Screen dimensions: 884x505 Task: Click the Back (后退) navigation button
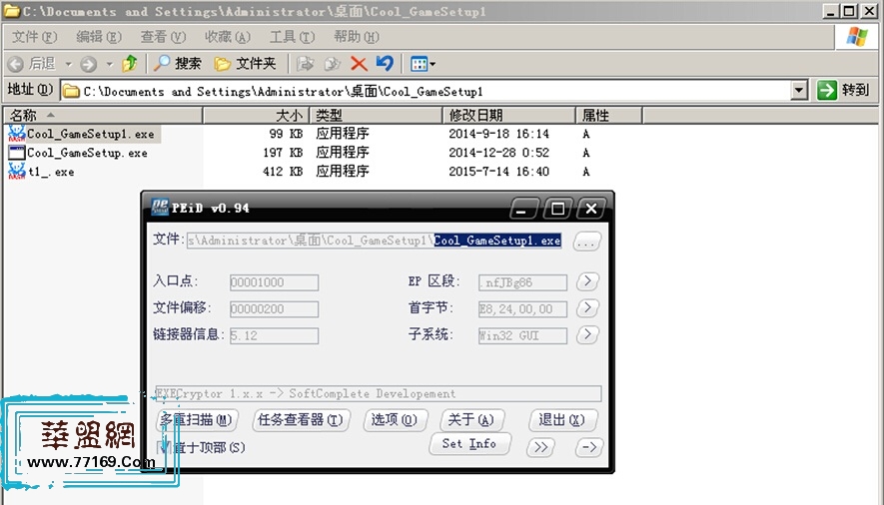32,64
